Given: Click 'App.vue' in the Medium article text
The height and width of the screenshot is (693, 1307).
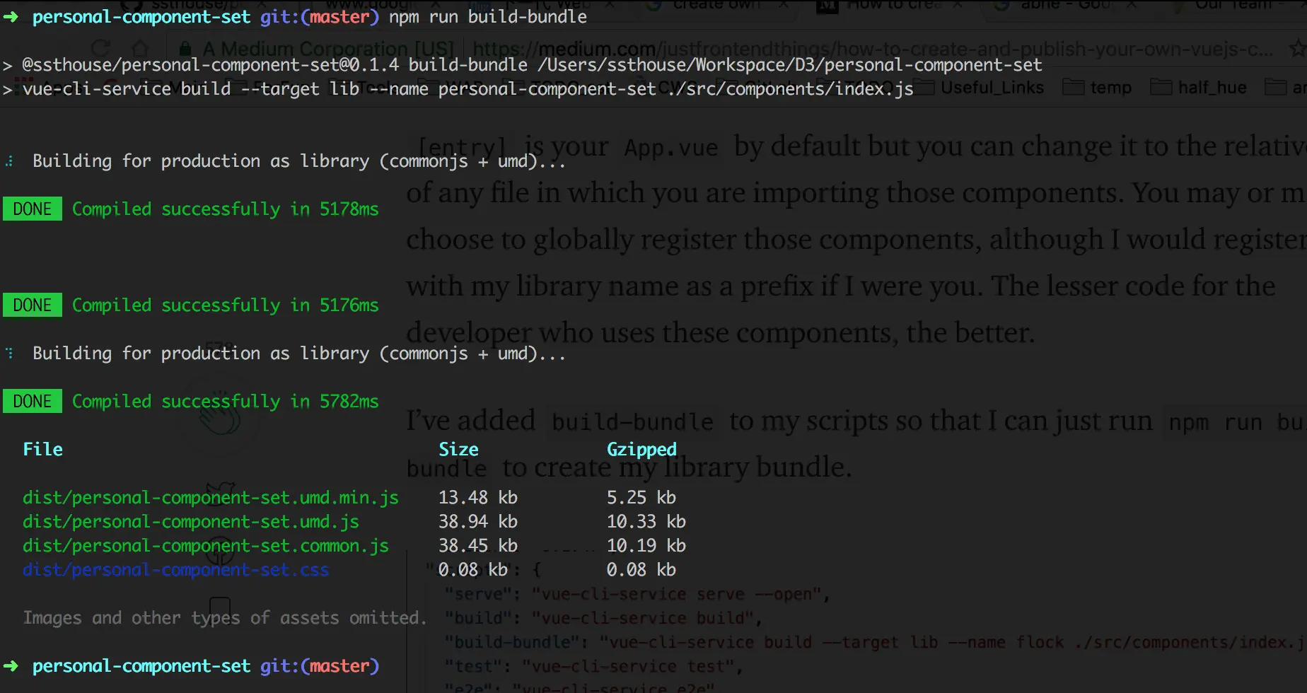Looking at the screenshot, I should [670, 148].
